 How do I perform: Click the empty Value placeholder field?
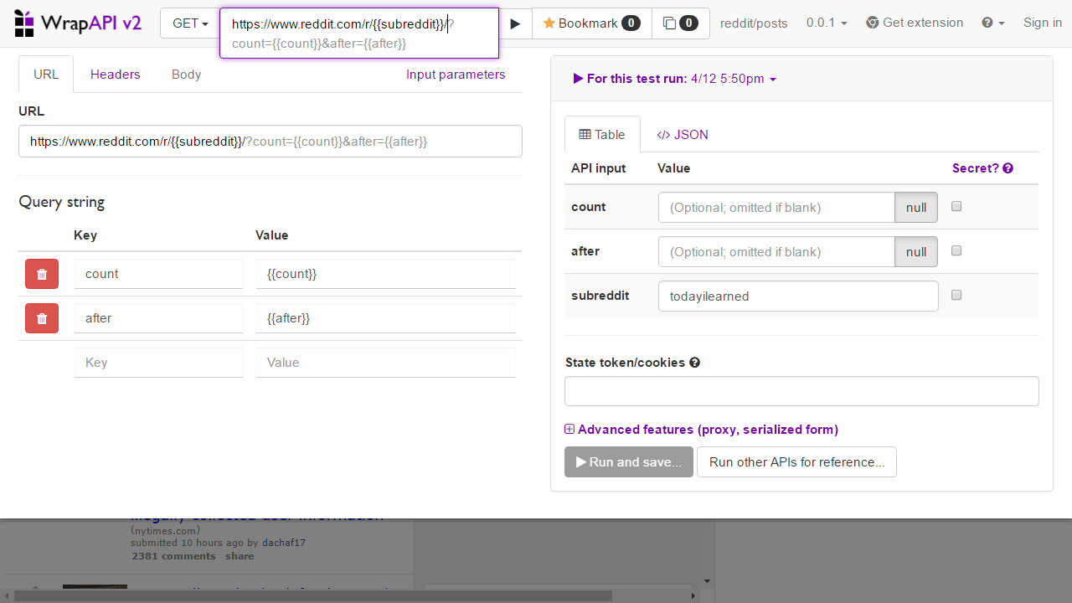[386, 363]
